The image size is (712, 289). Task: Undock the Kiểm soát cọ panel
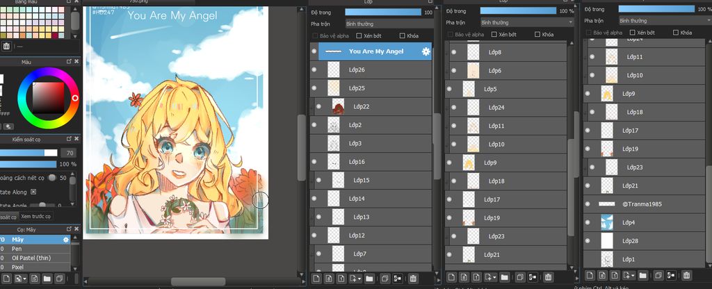[x=69, y=139]
